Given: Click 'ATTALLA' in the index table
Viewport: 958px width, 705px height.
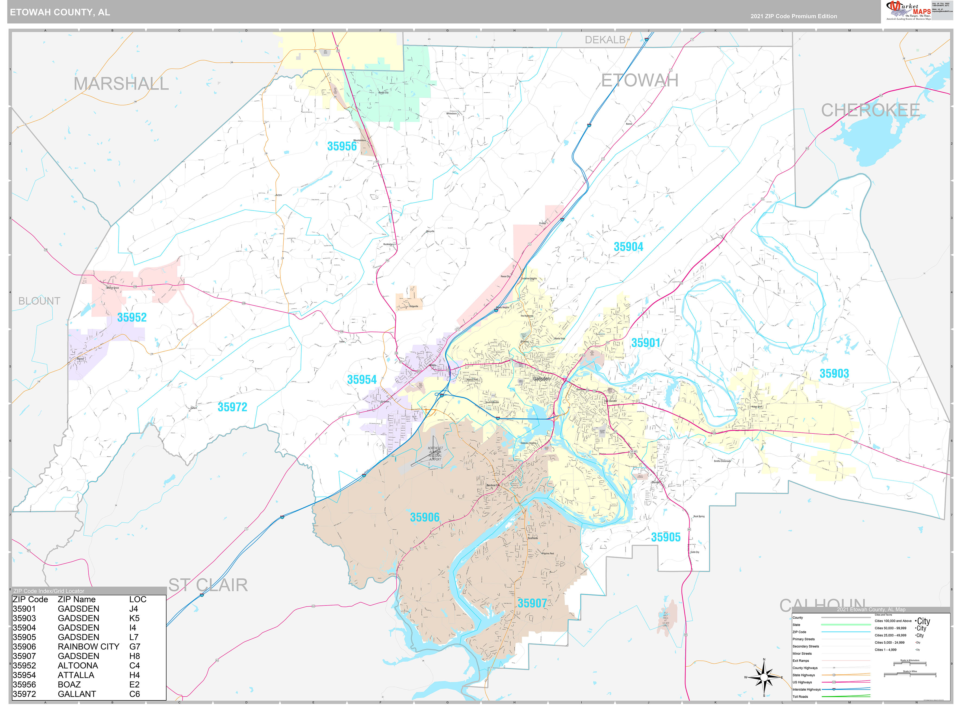Looking at the screenshot, I should coord(76,675).
